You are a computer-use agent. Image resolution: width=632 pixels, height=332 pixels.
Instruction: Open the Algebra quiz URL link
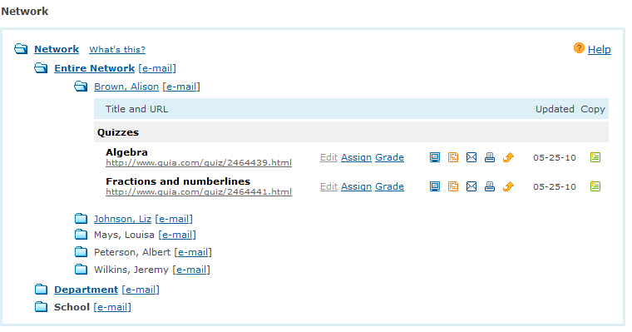[x=199, y=163]
